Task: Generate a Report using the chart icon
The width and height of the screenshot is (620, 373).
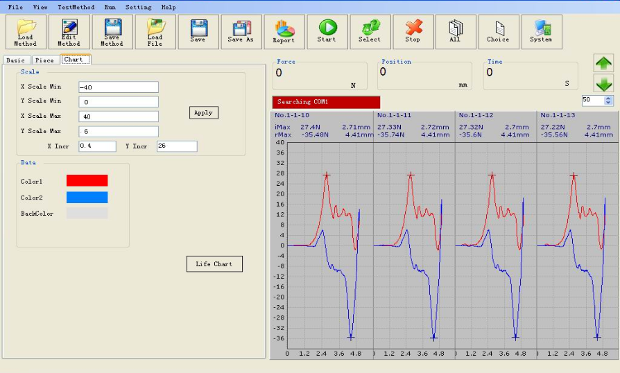Action: click(284, 32)
